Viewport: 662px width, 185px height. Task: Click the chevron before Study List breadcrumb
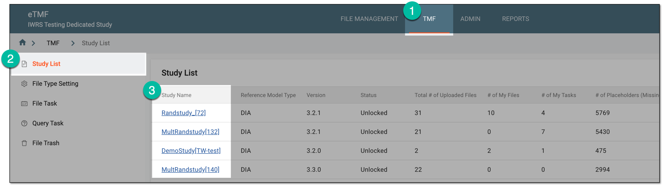(73, 43)
